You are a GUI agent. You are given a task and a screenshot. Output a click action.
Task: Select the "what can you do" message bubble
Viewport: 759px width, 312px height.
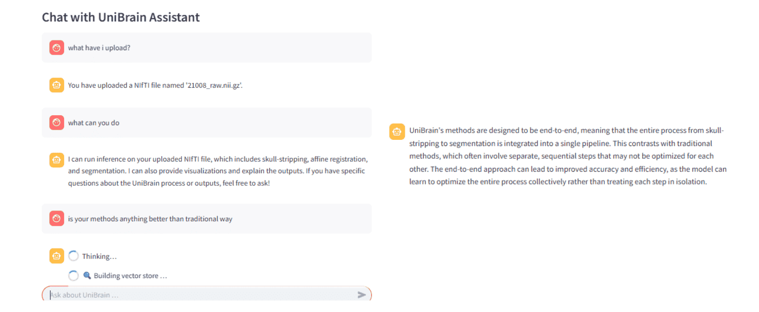pyautogui.click(x=207, y=122)
